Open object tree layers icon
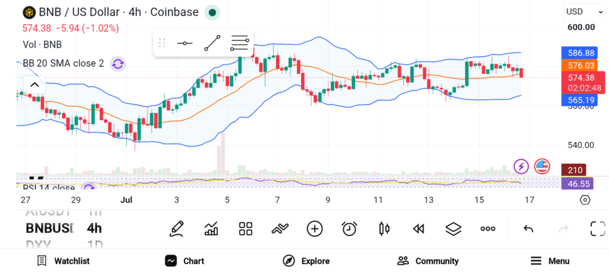The image size is (609, 274). click(453, 229)
